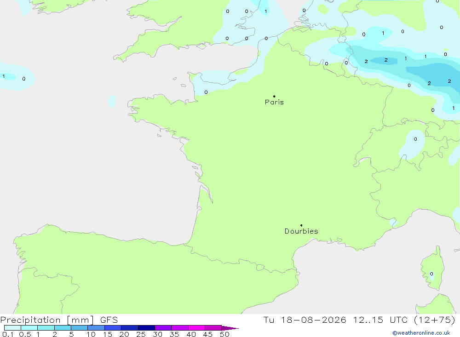Pick the 0.5–1 mm legend swatch
This screenshot has height=337, width=460.
click(x=29, y=328)
